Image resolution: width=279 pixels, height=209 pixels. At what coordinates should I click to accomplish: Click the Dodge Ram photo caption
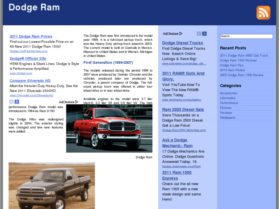tap(144, 157)
